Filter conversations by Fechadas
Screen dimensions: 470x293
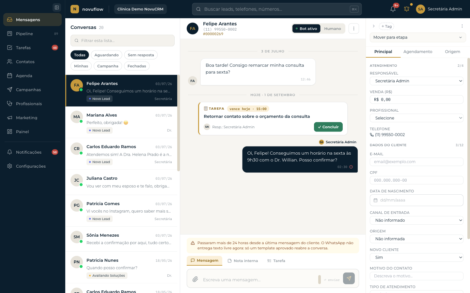point(137,66)
